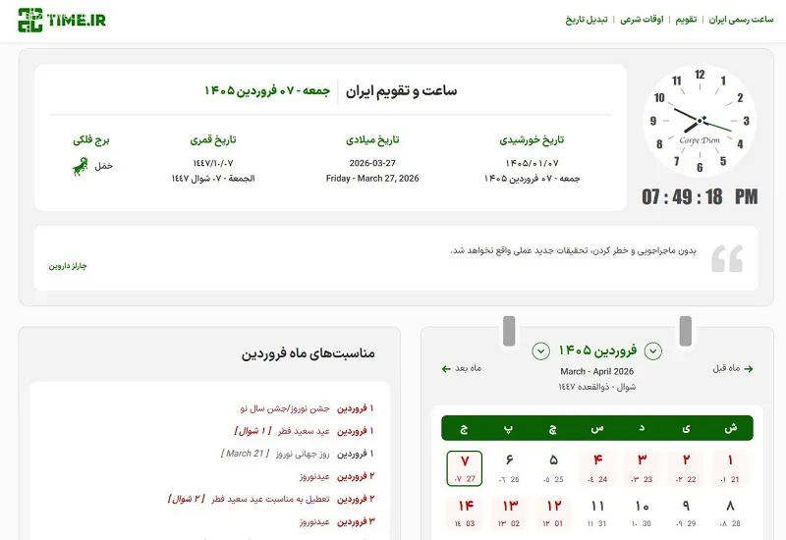Click the تاریخ قمری heading
The width and height of the screenshot is (786, 540).
click(213, 139)
